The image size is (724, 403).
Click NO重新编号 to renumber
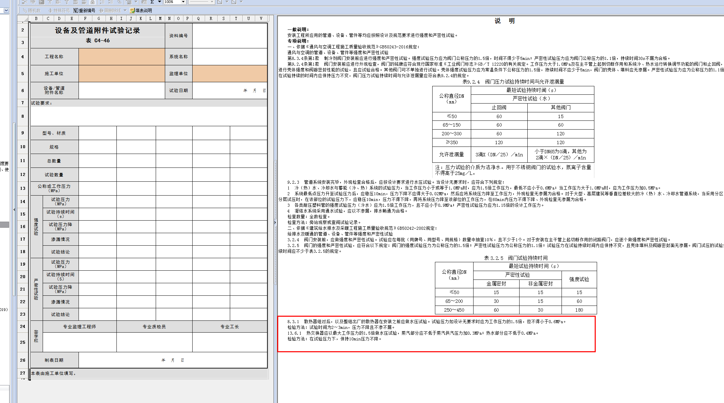[x=84, y=10]
